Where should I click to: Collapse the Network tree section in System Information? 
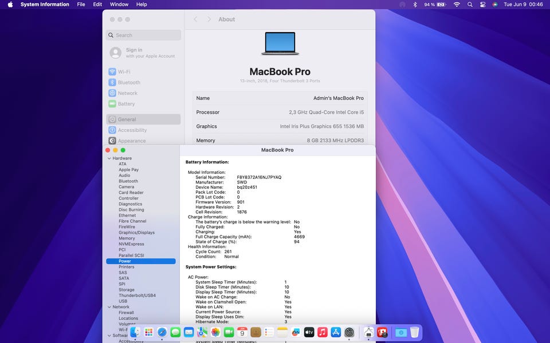(x=109, y=307)
